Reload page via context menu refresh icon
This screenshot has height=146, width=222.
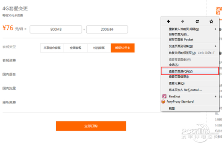[197, 21]
